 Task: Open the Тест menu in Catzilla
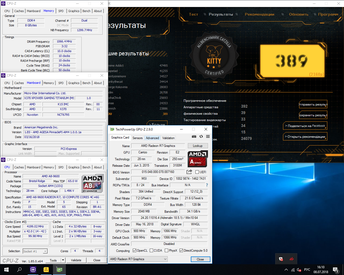coord(193,14)
